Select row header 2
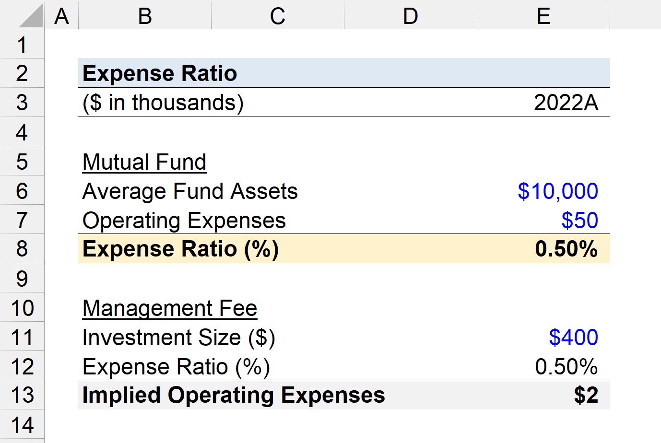 [x=22, y=73]
